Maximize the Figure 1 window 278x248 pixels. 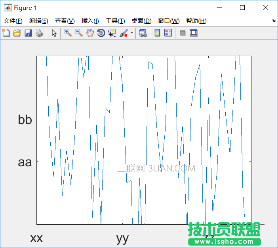point(242,8)
